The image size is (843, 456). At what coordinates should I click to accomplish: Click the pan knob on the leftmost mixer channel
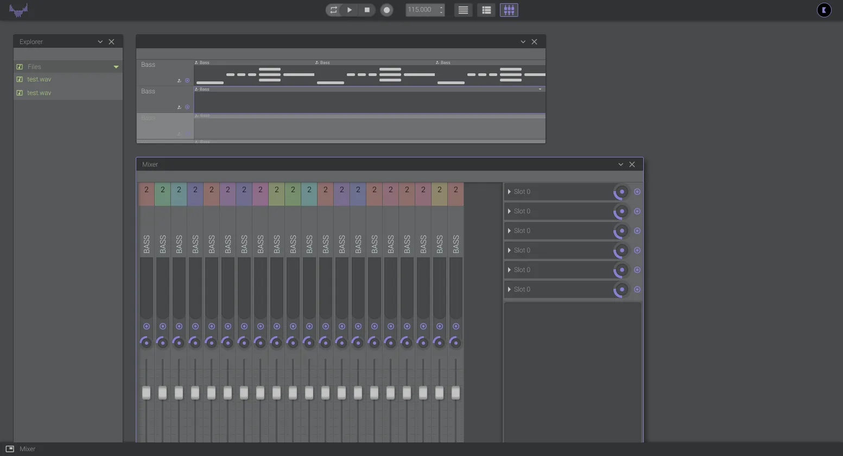pos(146,343)
